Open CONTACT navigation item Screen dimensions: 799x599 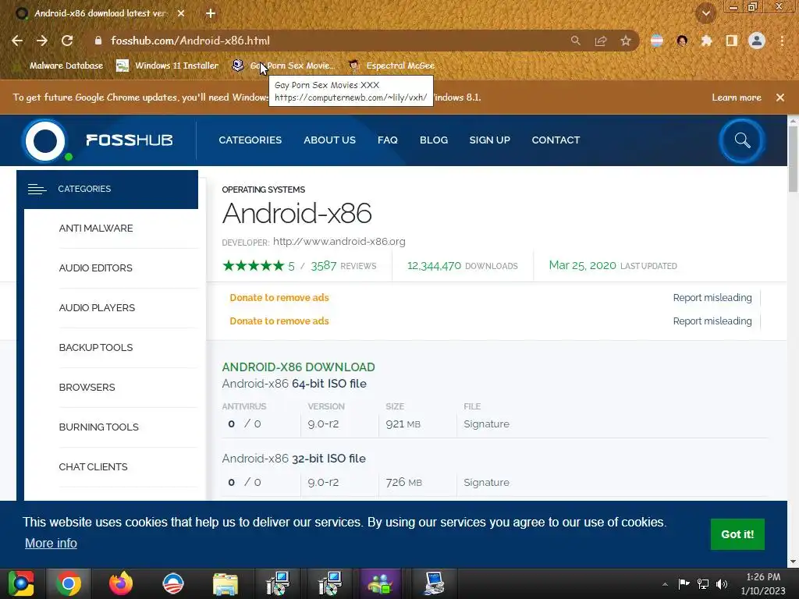pyautogui.click(x=556, y=140)
